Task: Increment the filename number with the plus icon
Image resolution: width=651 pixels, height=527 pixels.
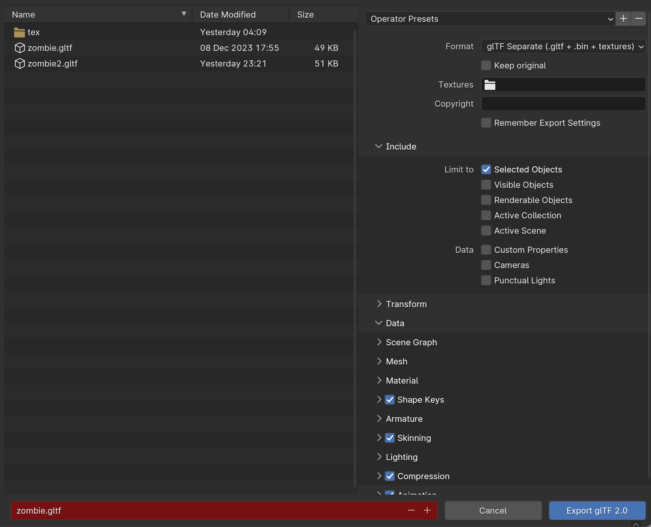Action: tap(427, 511)
